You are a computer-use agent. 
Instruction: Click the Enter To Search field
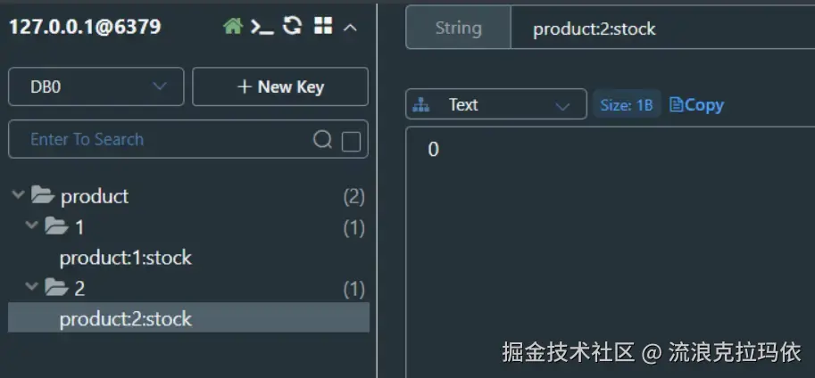(161, 140)
